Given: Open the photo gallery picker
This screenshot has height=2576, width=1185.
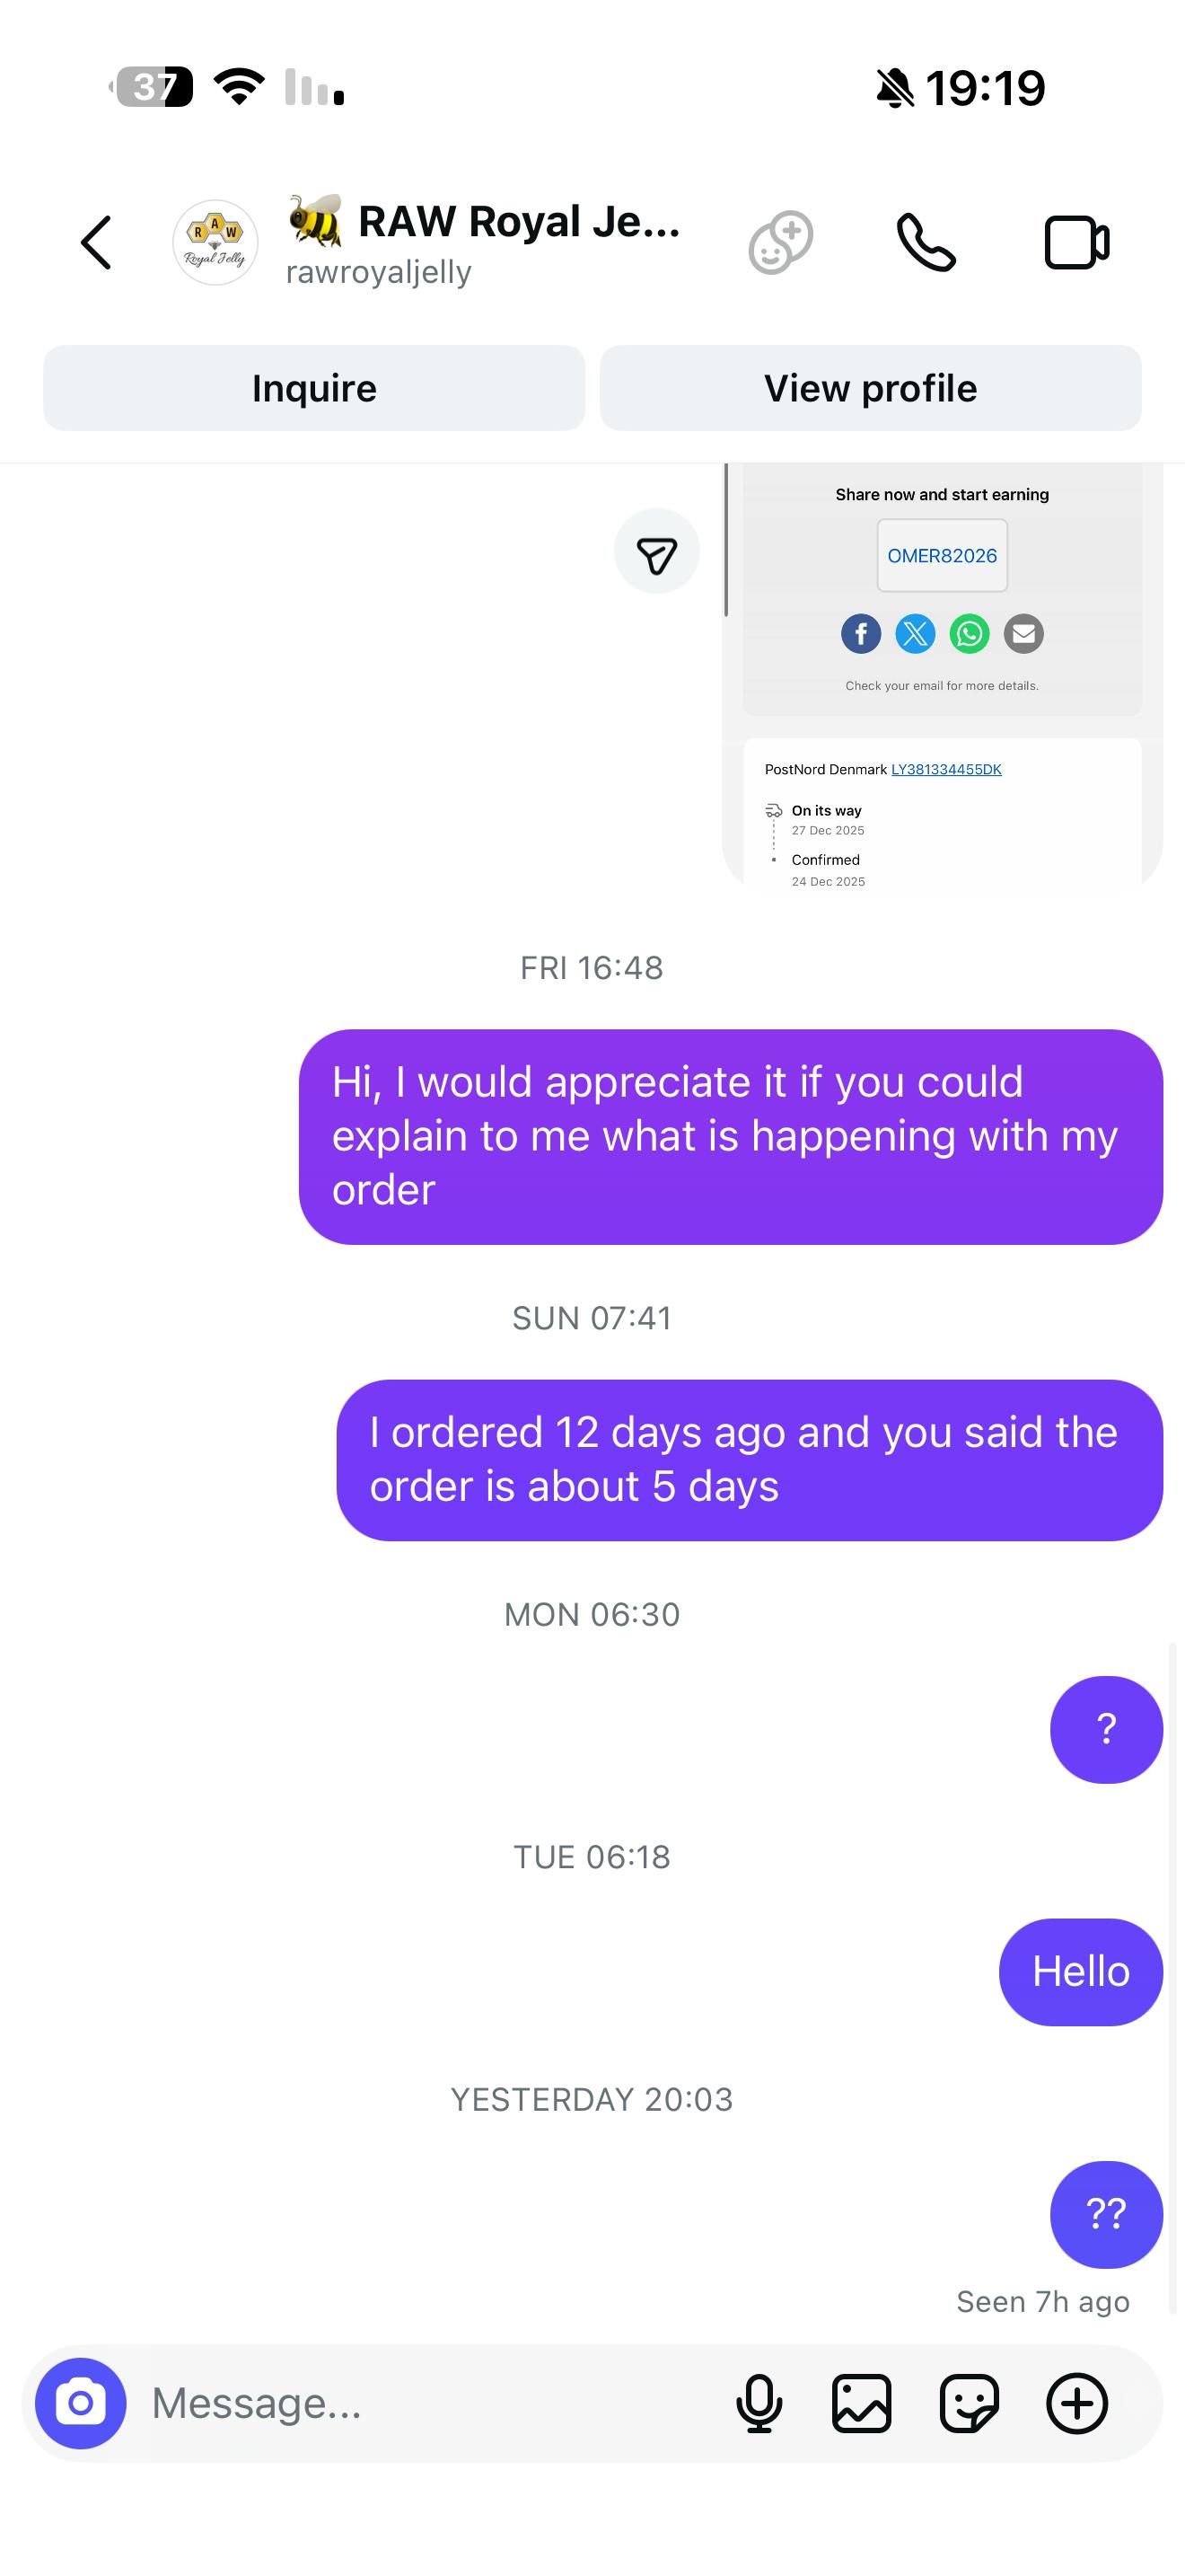Looking at the screenshot, I should [x=861, y=2403].
